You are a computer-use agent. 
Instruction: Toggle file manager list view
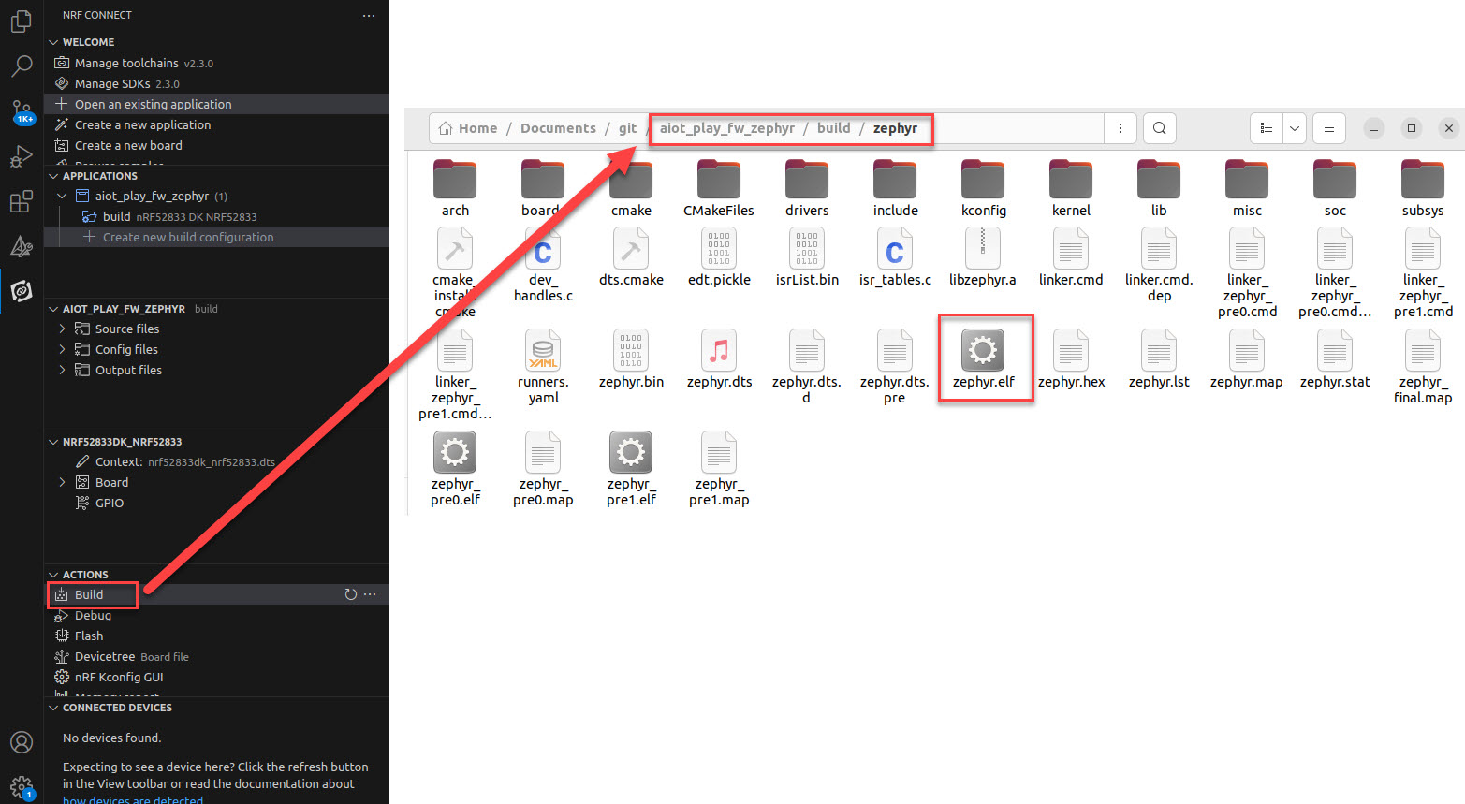[x=1267, y=128]
